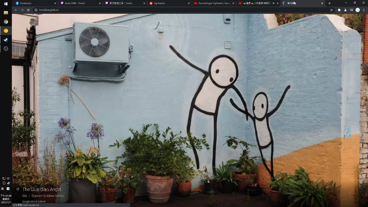Focus the address bar showing hololive.jetri.co
Screen dimensions: 368x207
pos(184,10)
